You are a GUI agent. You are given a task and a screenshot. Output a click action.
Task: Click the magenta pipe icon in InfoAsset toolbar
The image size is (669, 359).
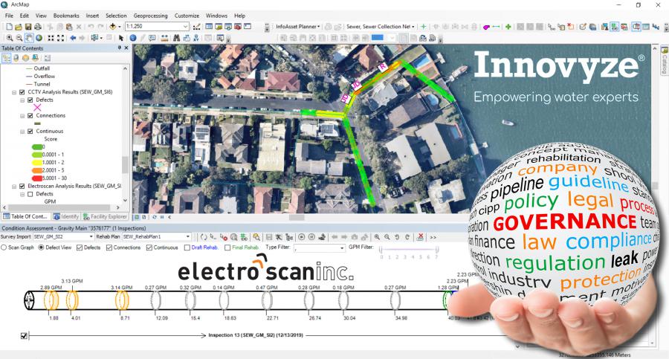pos(486,27)
